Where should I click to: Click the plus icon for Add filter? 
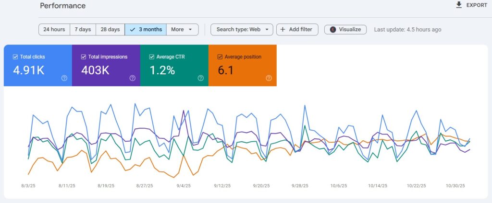pyautogui.click(x=282, y=29)
